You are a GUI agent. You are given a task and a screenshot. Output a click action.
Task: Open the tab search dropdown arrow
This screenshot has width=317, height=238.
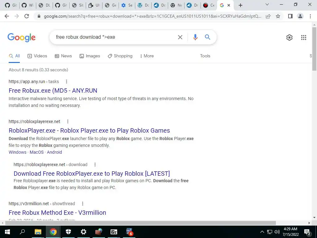[x=267, y=4]
